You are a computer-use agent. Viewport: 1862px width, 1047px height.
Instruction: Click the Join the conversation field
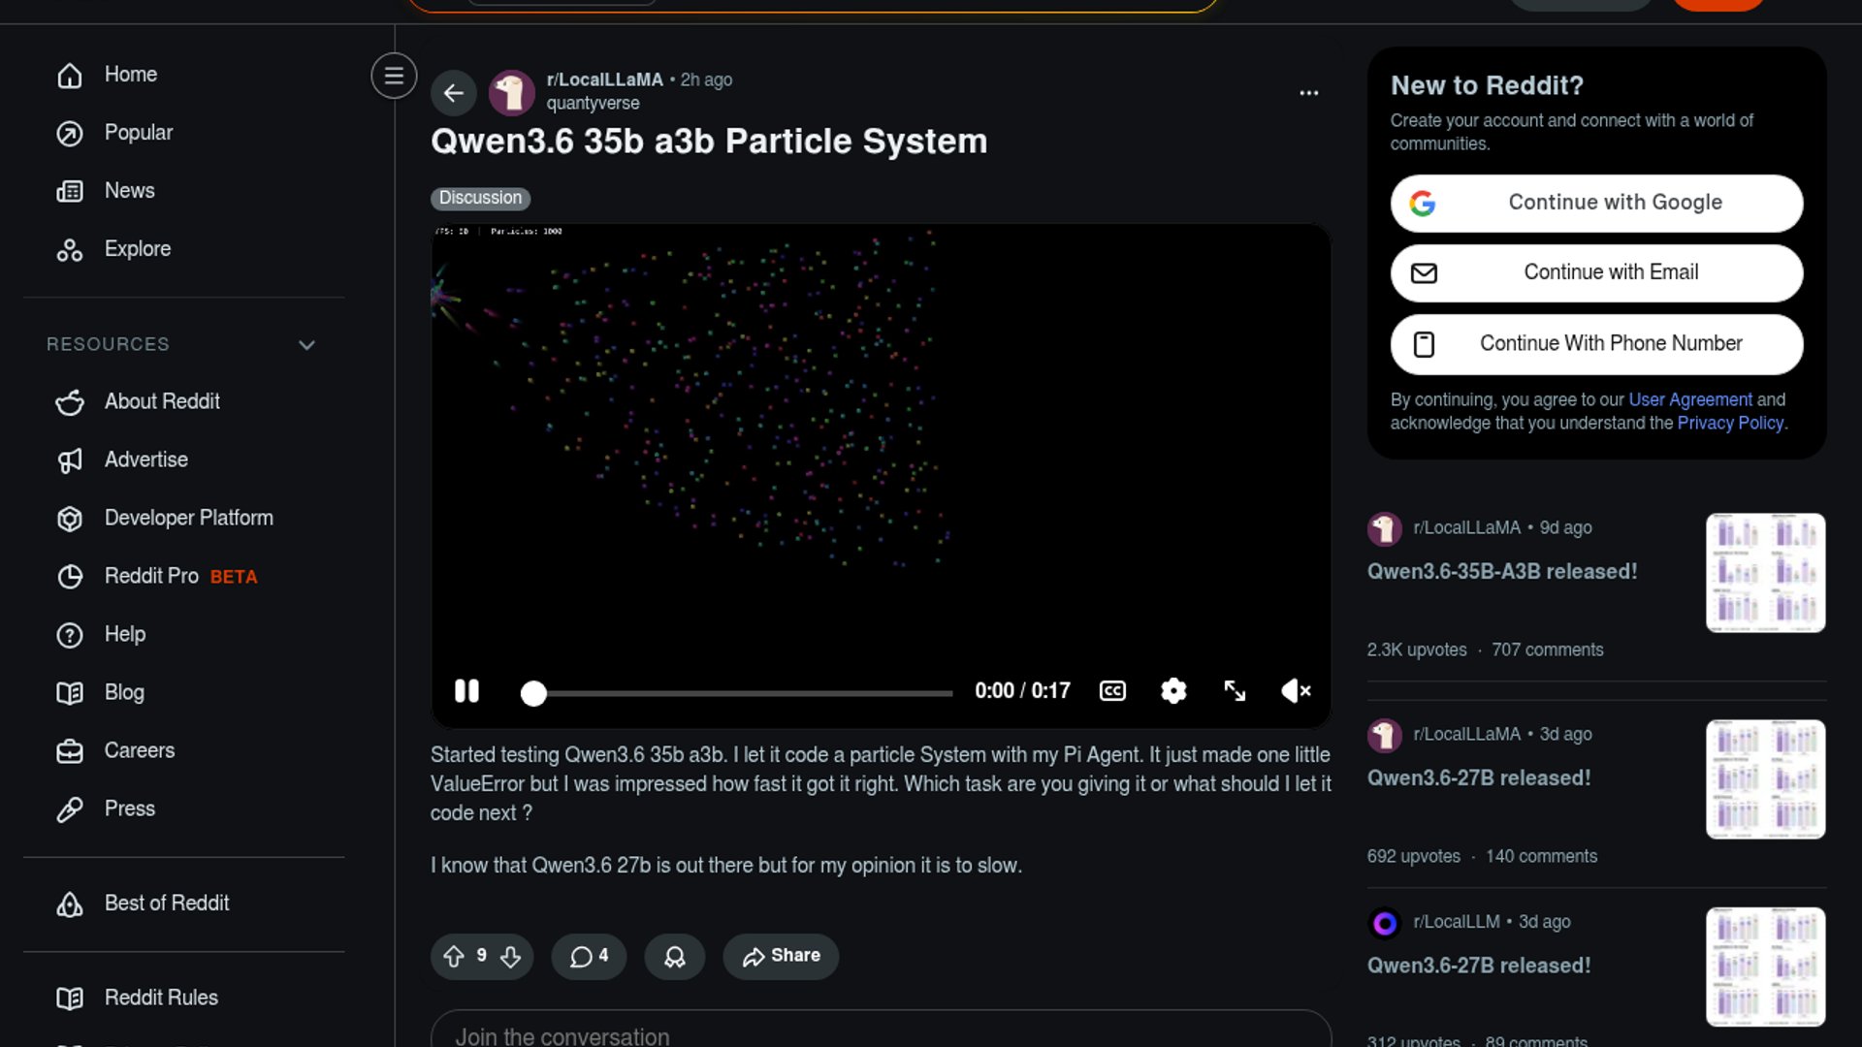tap(881, 1034)
